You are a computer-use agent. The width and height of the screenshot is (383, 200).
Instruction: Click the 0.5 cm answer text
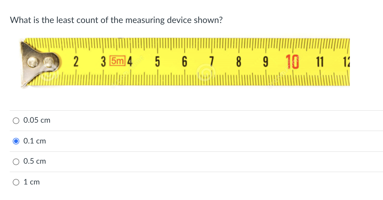click(34, 161)
